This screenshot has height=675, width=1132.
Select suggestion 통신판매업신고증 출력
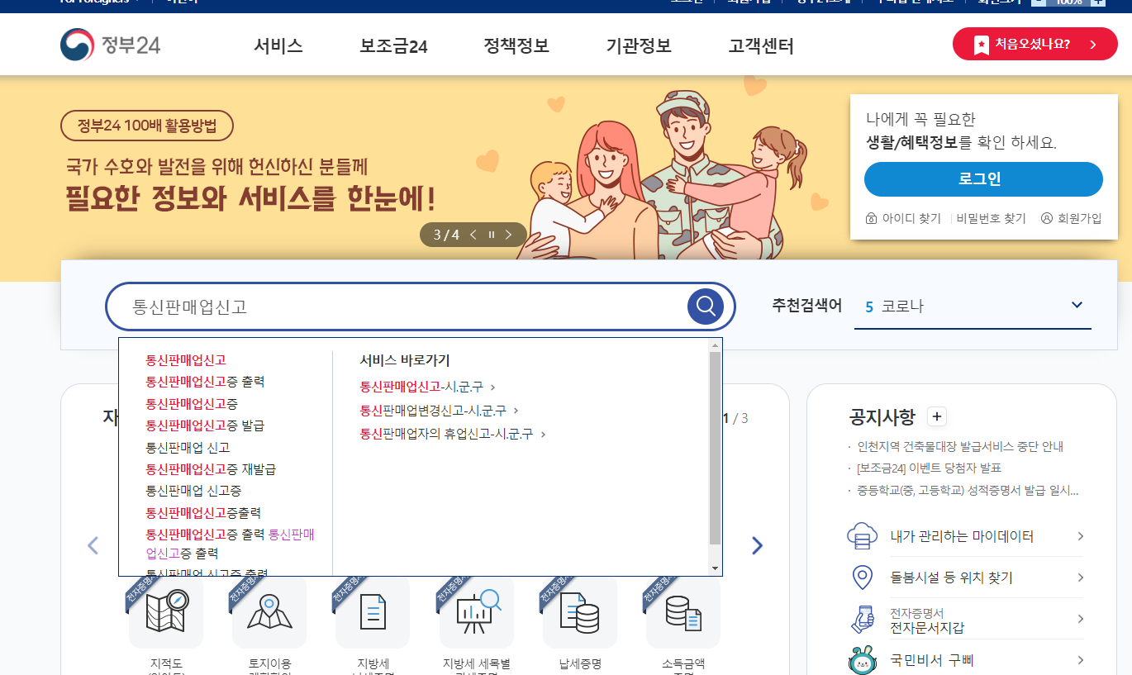point(205,382)
